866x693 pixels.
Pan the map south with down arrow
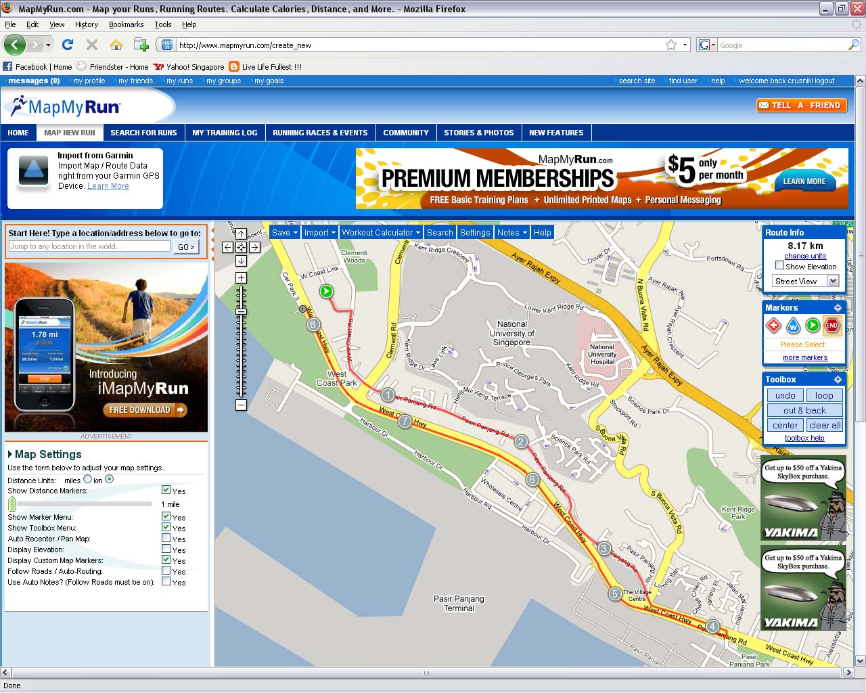(x=241, y=261)
